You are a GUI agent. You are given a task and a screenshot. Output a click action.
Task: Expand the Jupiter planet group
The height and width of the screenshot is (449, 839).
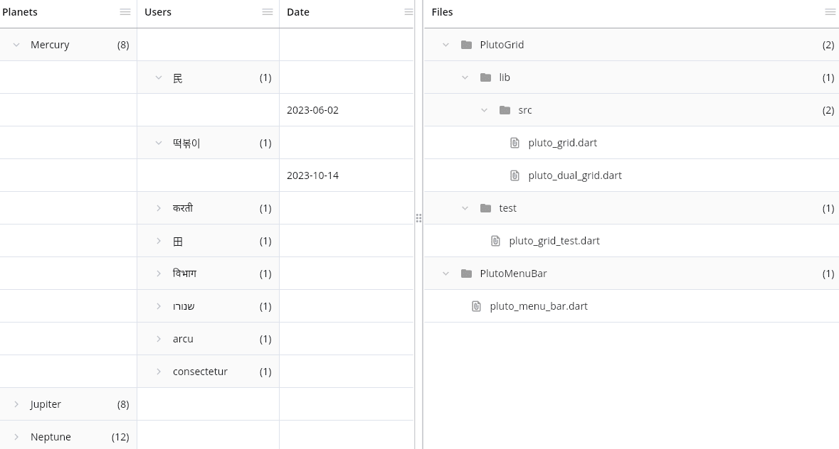(16, 404)
